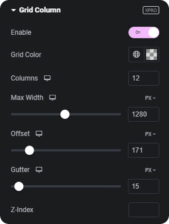The image size is (169, 224).
Task: Open the Offset PX unit dropdown
Action: [150, 134]
